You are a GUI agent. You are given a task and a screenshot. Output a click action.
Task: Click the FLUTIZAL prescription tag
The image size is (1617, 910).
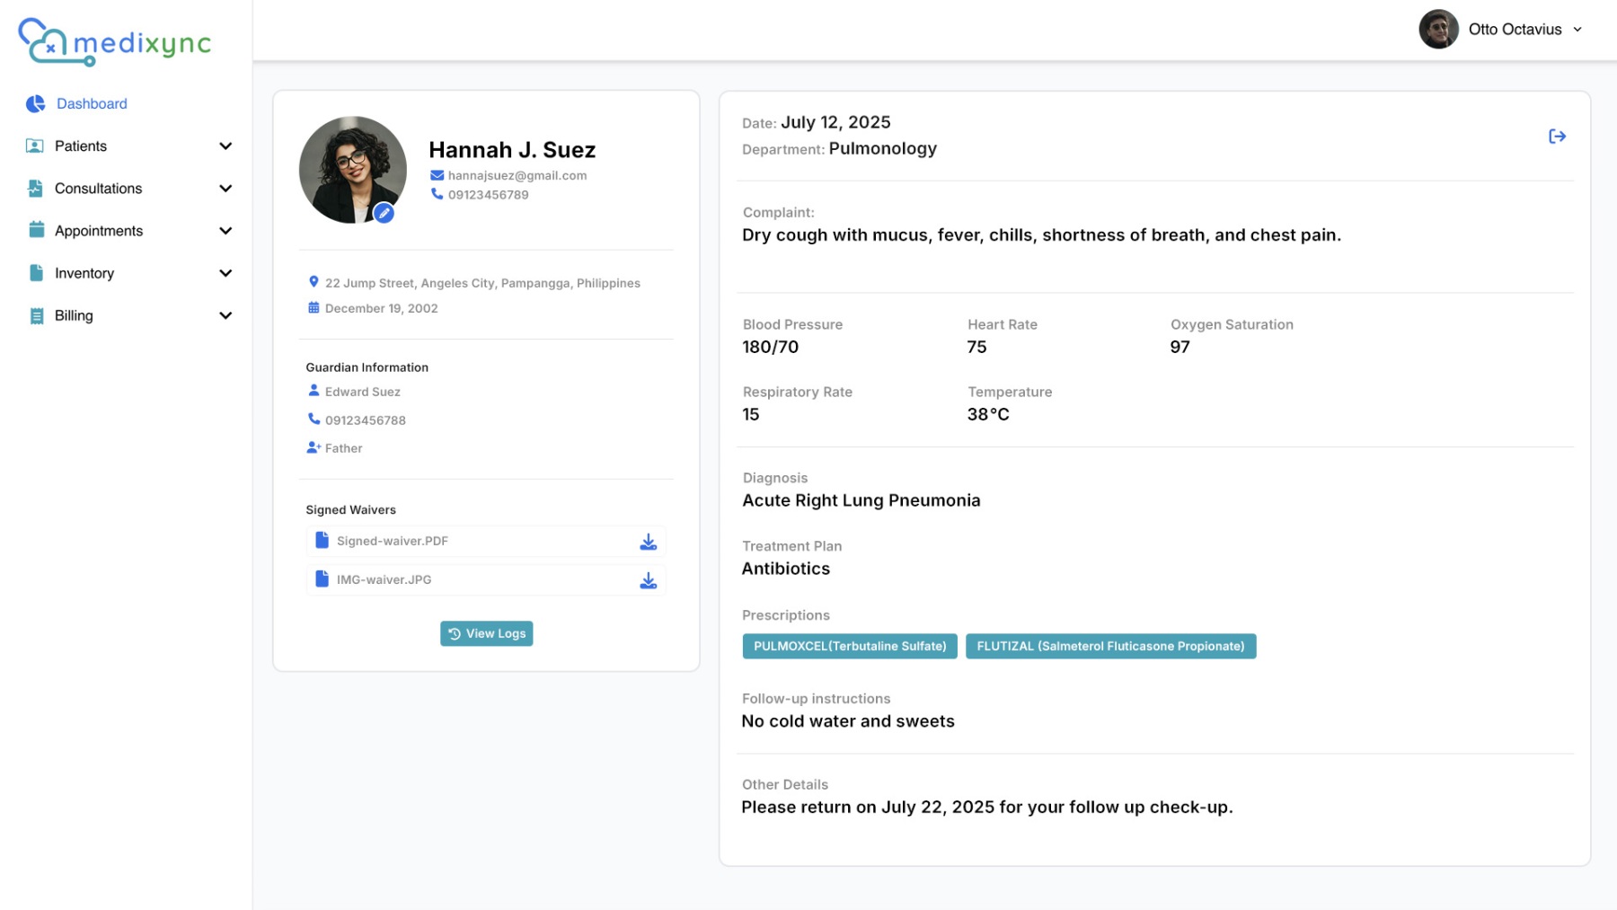point(1109,646)
